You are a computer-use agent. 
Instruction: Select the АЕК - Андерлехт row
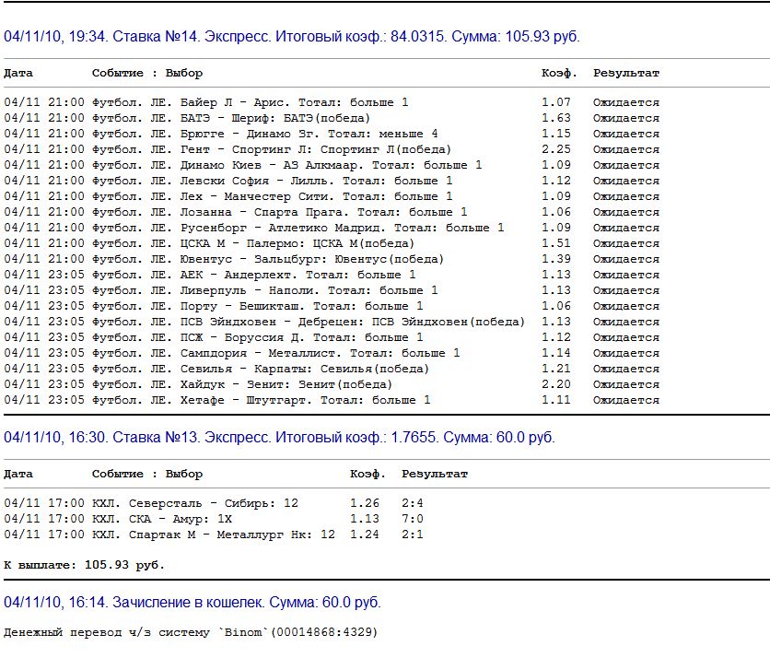click(x=332, y=275)
